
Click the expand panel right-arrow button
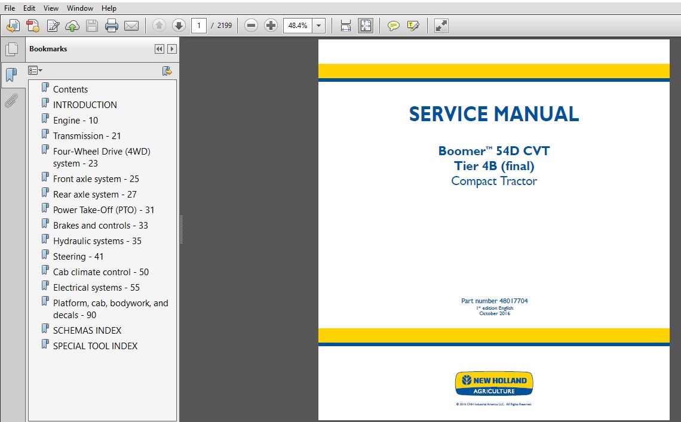[172, 49]
